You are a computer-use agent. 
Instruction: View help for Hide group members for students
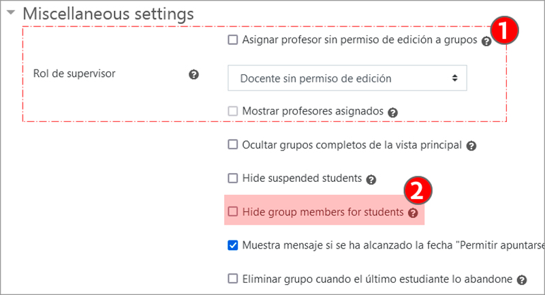413,213
